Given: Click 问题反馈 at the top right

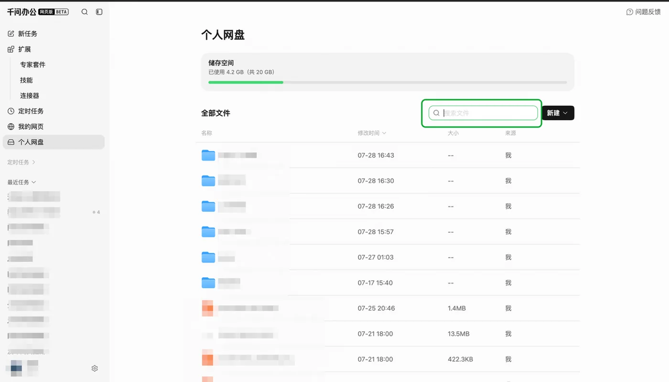Looking at the screenshot, I should (x=643, y=12).
